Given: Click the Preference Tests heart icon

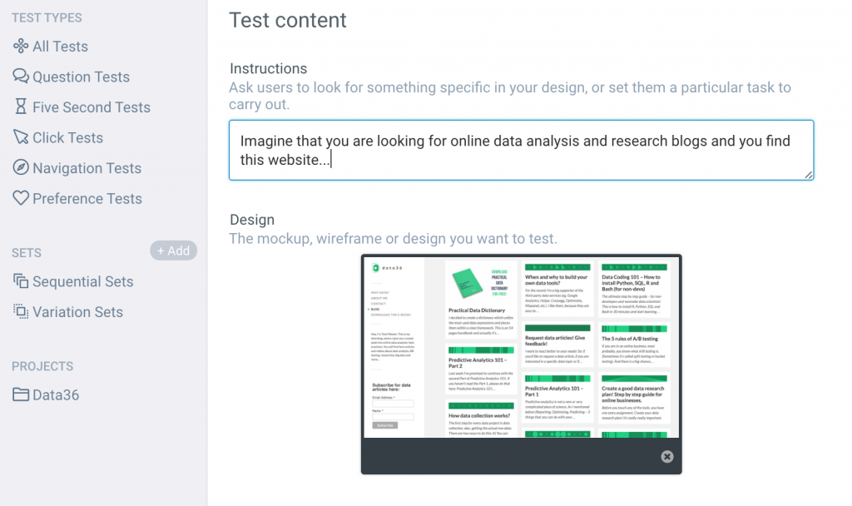Looking at the screenshot, I should click(x=22, y=198).
